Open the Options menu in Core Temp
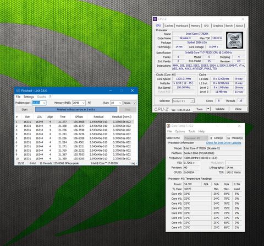Viewport: 264px width, 246px height. tap(180, 131)
